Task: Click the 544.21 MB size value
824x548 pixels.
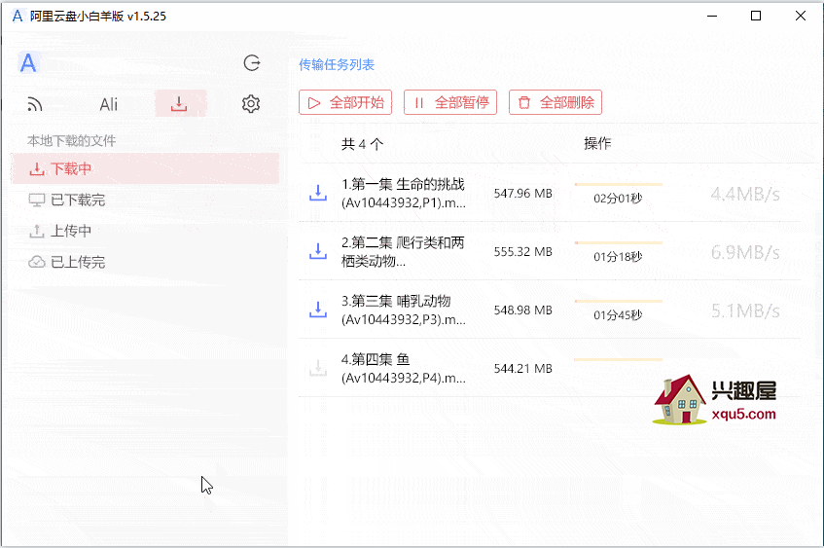Action: pyautogui.click(x=522, y=369)
